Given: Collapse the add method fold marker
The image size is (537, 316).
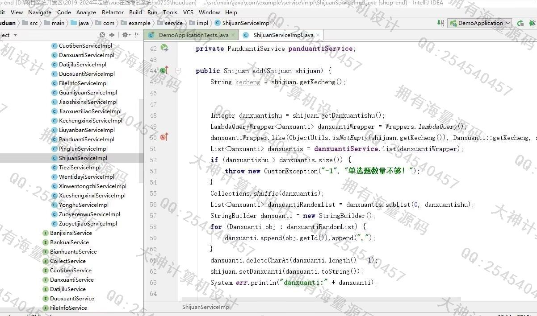Looking at the screenshot, I should point(178,70).
